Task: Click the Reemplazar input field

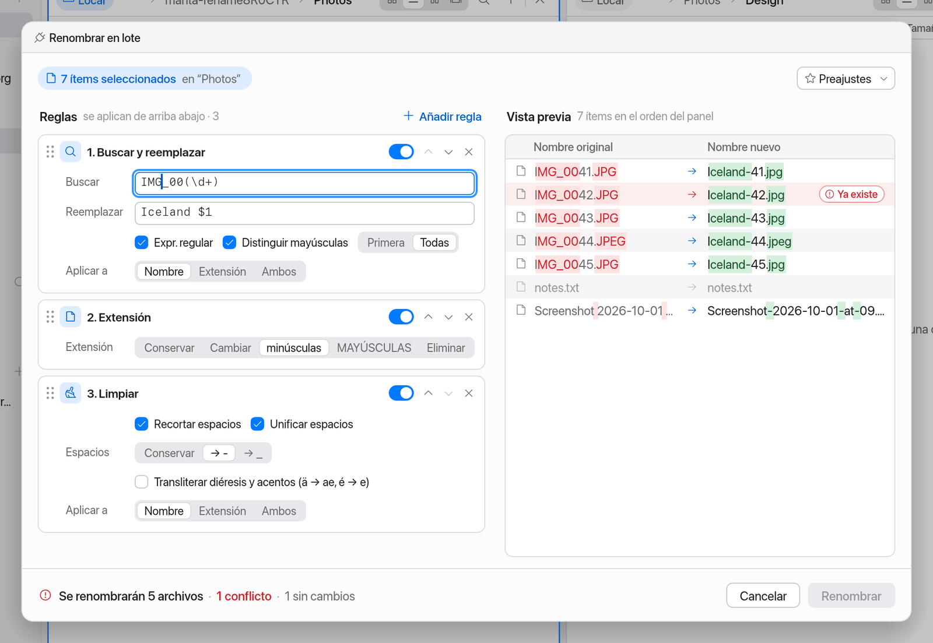Action: [304, 213]
